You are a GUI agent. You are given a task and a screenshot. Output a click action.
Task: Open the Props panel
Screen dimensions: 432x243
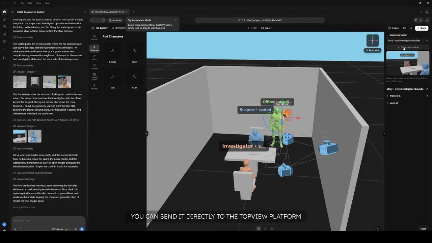(94, 58)
